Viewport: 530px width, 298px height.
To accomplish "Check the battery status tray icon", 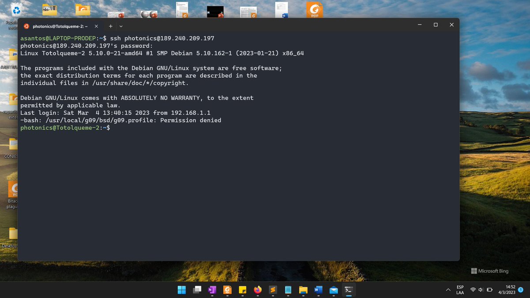I will [x=489, y=290].
